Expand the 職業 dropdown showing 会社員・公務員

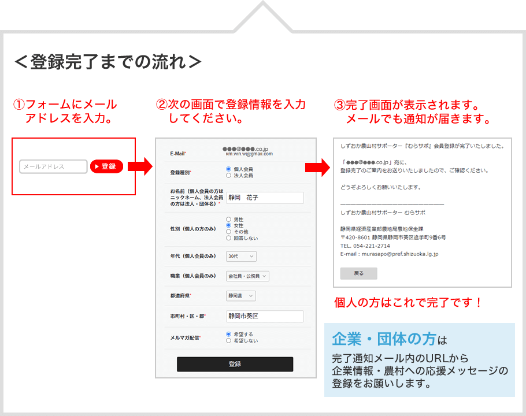(x=247, y=276)
